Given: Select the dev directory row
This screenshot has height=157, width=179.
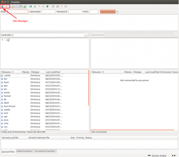Looking at the screenshot, I should (32, 86).
